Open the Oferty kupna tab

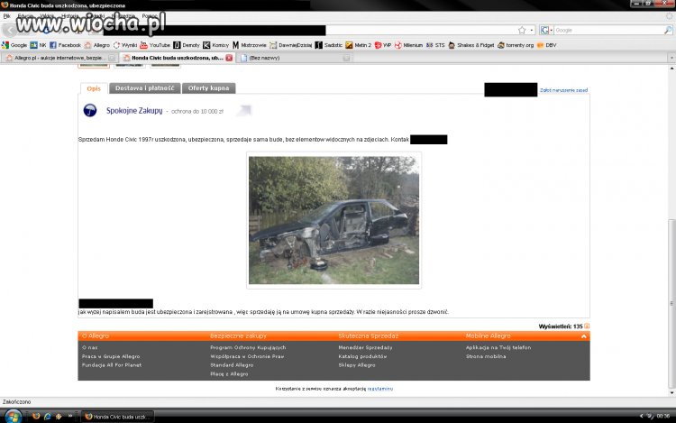pos(209,88)
